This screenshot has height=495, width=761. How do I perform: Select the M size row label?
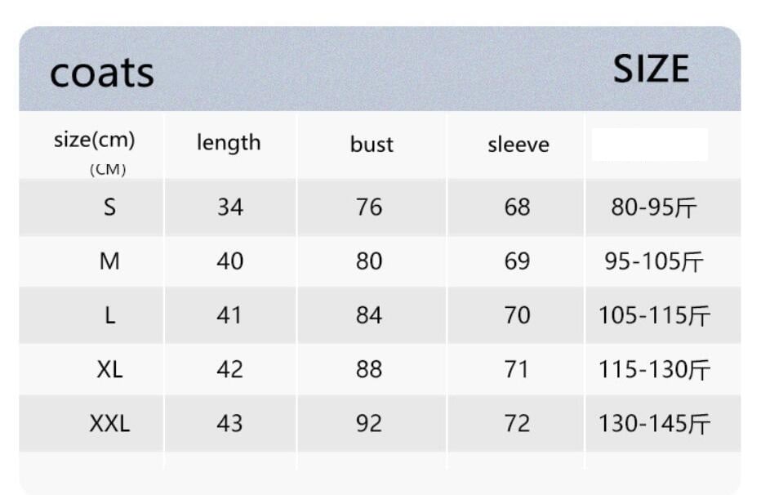(x=109, y=261)
